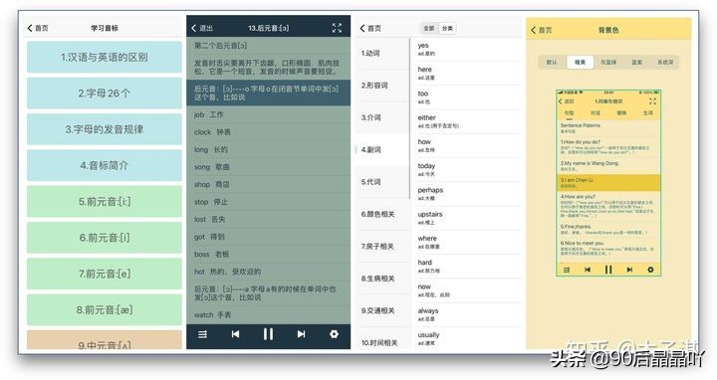Tap 退出 back arrow in player screen
The height and width of the screenshot is (380, 717).
pos(201,28)
